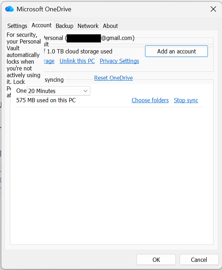Click the Stop sync link
This screenshot has width=222, height=270.
[186, 100]
